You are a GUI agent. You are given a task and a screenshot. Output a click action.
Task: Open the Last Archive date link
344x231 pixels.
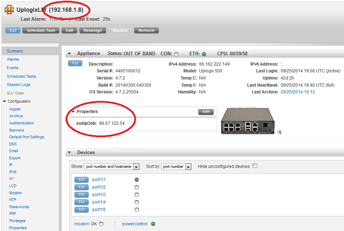298,92
